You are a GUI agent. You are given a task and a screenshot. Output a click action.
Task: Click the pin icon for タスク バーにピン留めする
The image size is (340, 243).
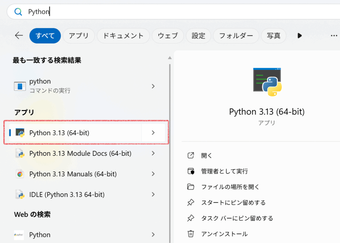(x=191, y=218)
